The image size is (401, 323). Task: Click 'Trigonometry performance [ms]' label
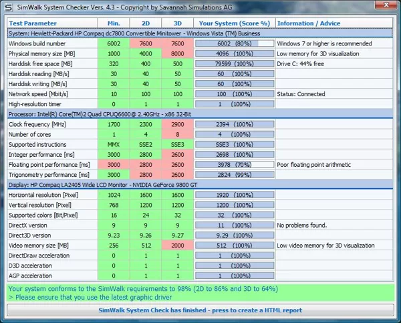pyautogui.click(x=49, y=175)
